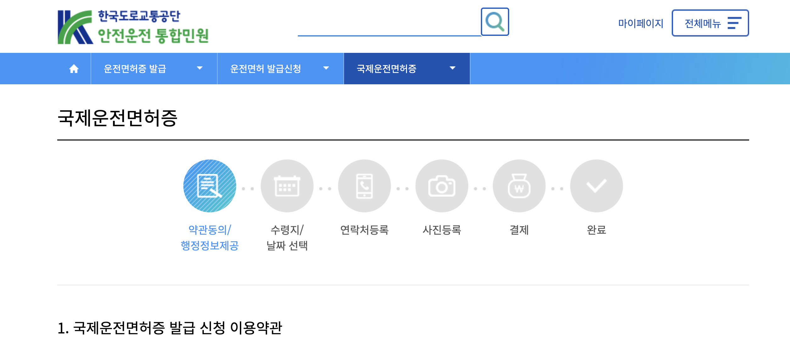
Task: Click the Korea Road Traffic Authority logo
Action: point(133,27)
